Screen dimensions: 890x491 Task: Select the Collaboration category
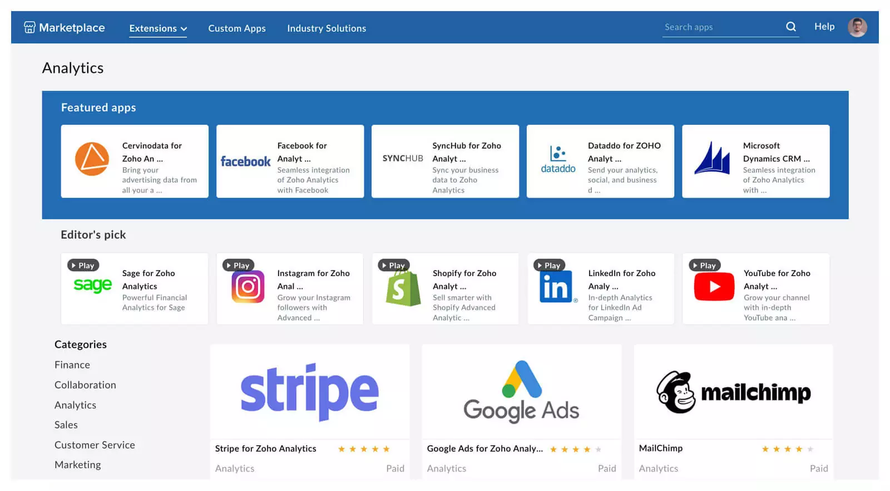click(x=85, y=385)
